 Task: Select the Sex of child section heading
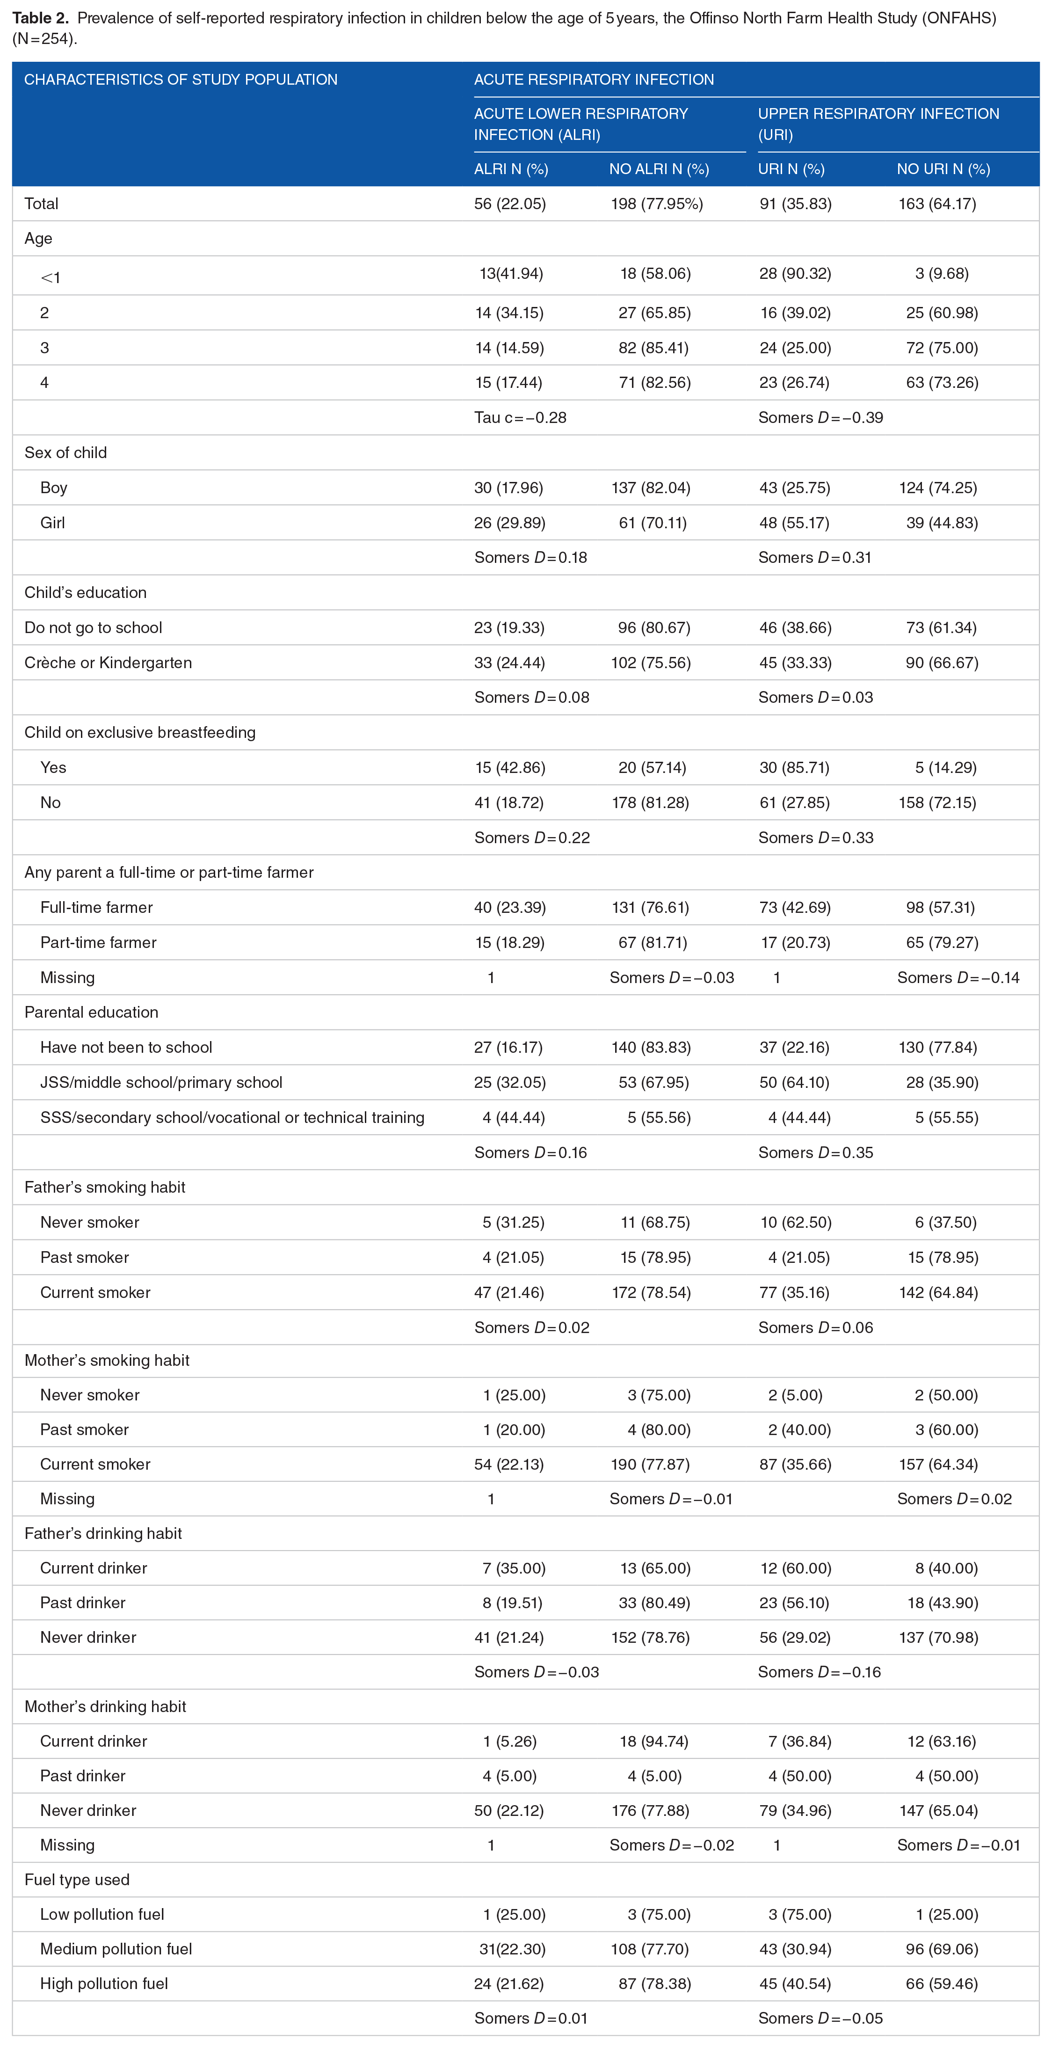[66, 452]
